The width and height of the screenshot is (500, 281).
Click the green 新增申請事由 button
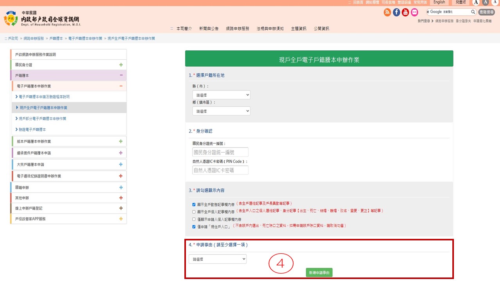[319, 272]
